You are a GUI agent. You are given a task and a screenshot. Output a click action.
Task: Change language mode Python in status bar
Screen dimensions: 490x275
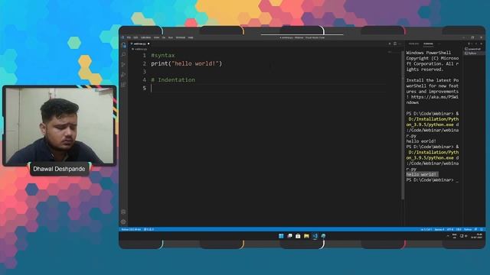coord(468,229)
